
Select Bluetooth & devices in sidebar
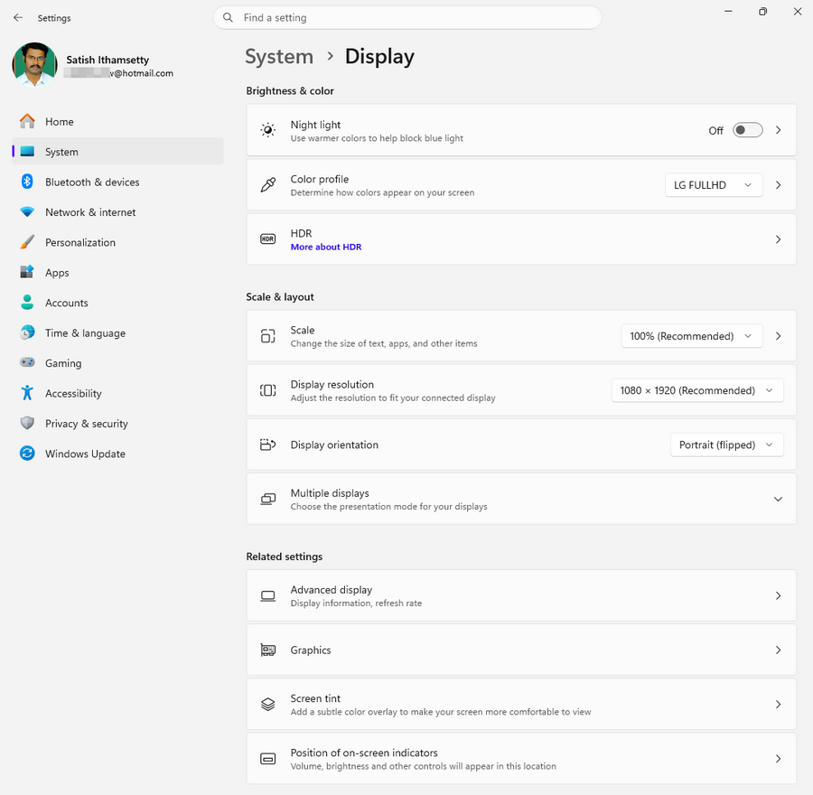[117, 182]
